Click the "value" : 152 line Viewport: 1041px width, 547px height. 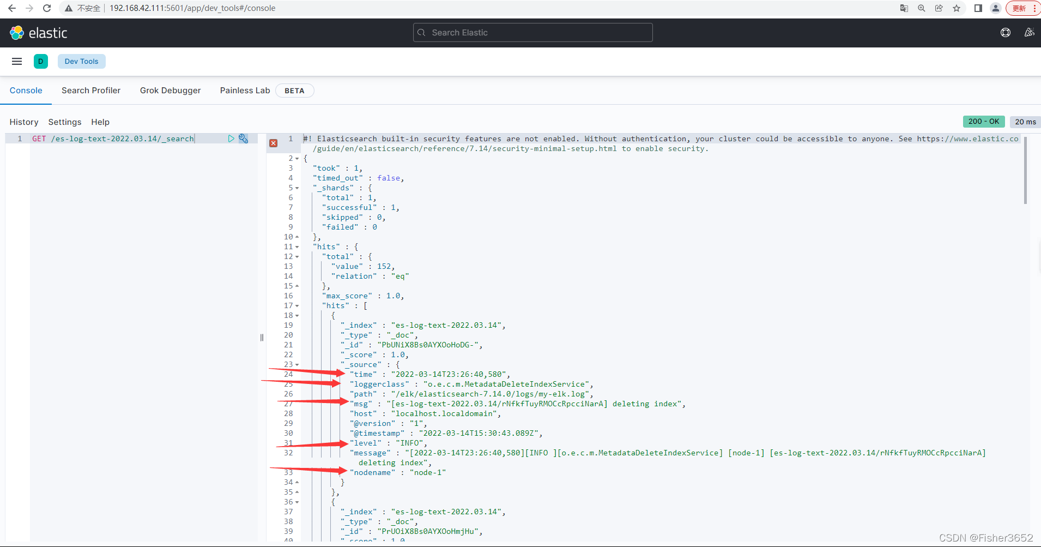(x=362, y=267)
